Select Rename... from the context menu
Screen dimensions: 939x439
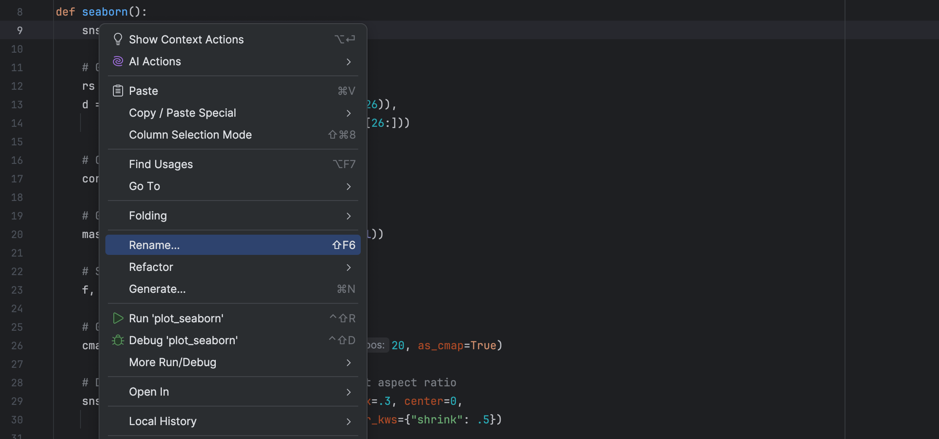coord(154,245)
